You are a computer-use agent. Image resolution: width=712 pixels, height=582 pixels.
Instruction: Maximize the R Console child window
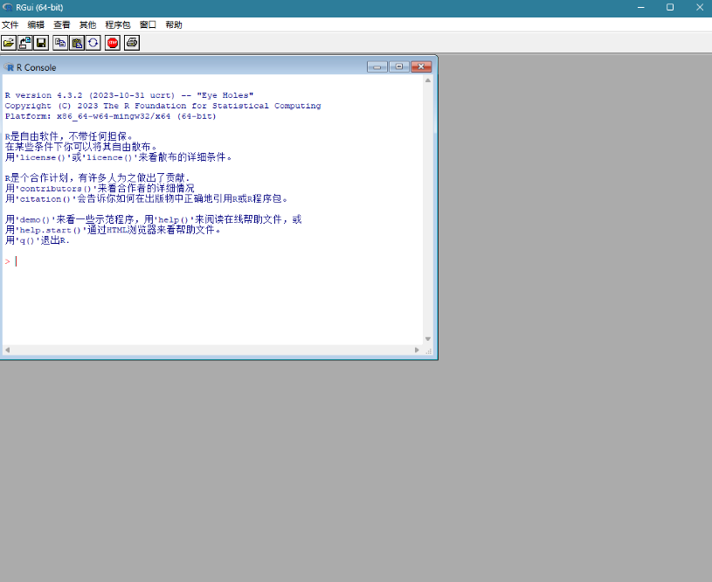pyautogui.click(x=399, y=66)
